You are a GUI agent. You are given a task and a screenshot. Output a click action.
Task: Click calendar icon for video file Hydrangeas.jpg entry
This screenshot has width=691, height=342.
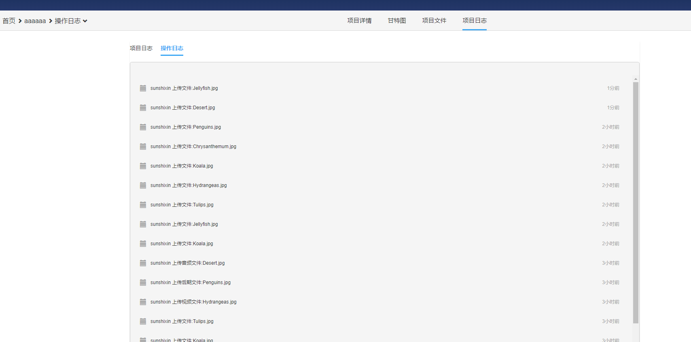[143, 302]
